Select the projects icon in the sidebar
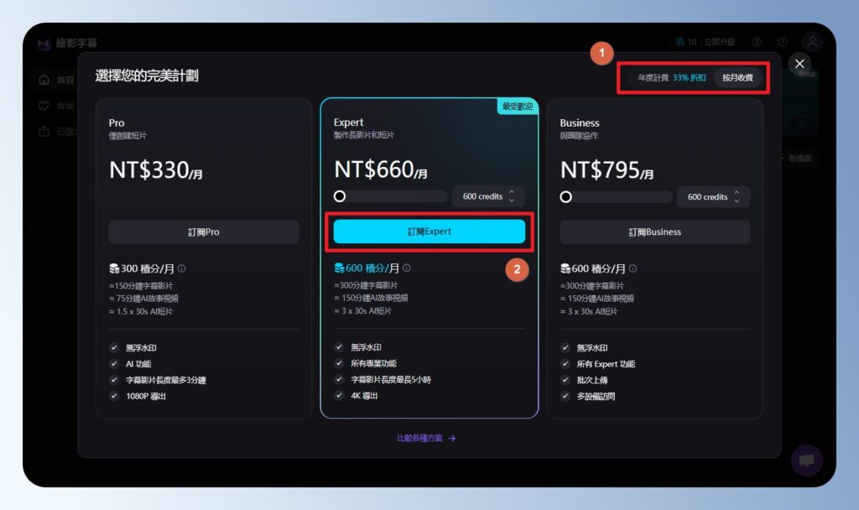Image resolution: width=859 pixels, height=510 pixels. (44, 106)
